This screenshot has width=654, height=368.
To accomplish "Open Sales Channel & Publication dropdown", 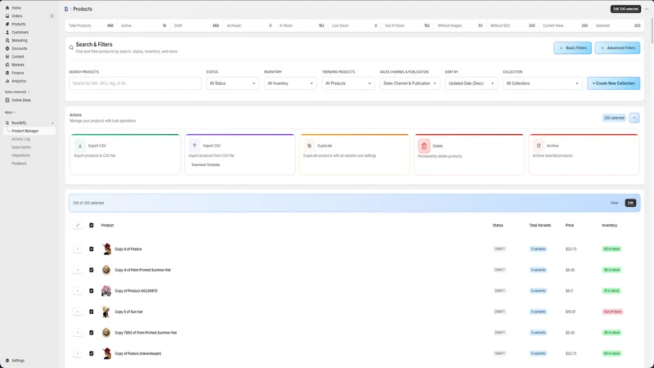I will (x=410, y=83).
